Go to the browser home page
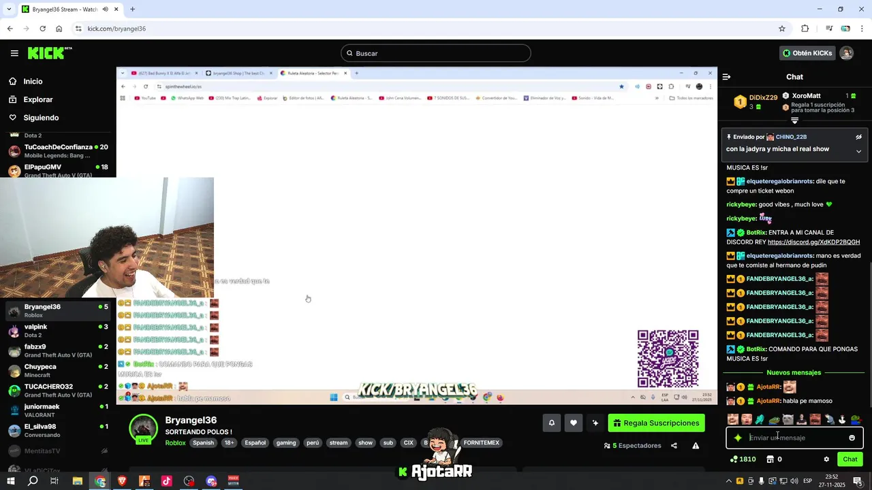This screenshot has width=872, height=490. [59, 29]
